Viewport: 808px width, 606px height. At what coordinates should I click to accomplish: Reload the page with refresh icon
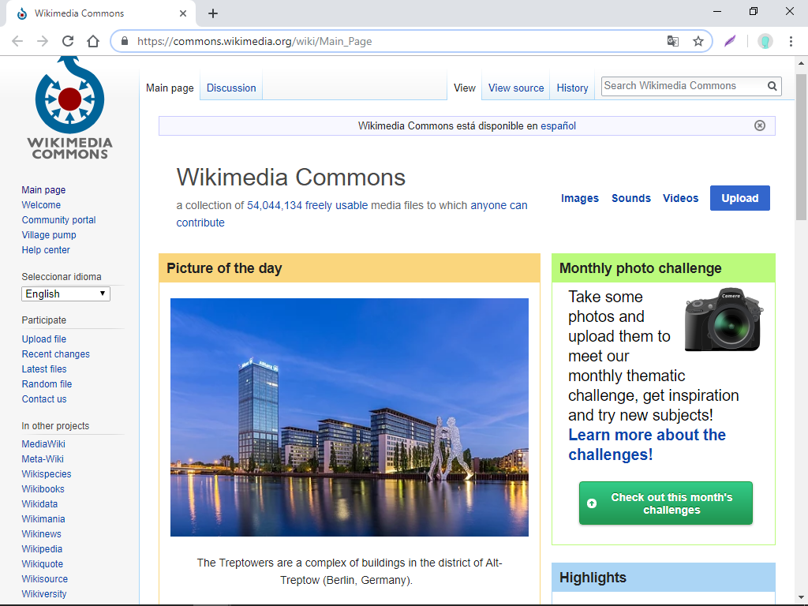tap(68, 41)
